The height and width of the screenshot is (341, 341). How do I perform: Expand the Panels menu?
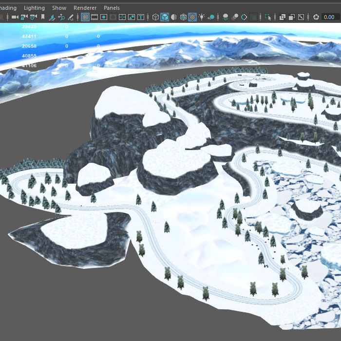112,8
